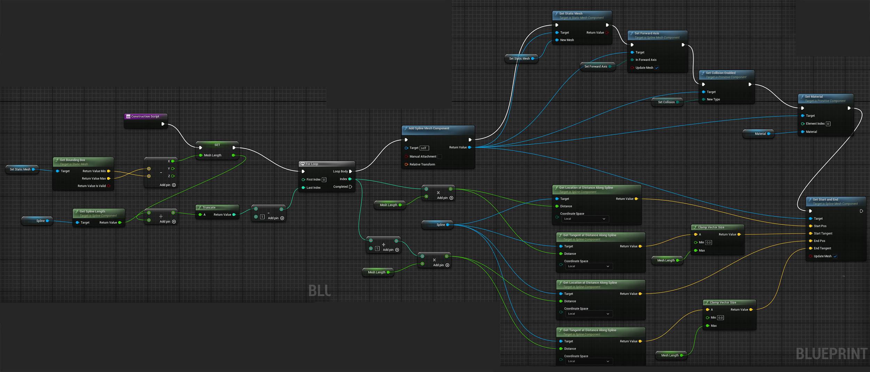Click the For Loop Completed exec pin
Viewport: 870px width, 372px height.
pos(350,187)
